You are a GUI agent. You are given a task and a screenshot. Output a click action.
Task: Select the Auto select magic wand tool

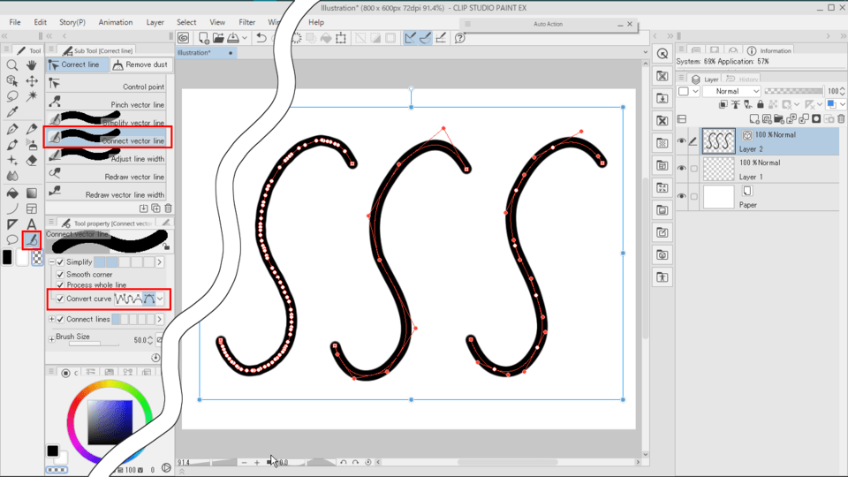(x=32, y=96)
